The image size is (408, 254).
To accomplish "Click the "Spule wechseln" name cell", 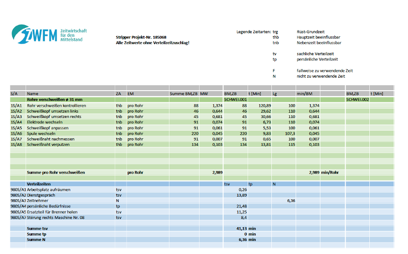I will coord(41,133).
